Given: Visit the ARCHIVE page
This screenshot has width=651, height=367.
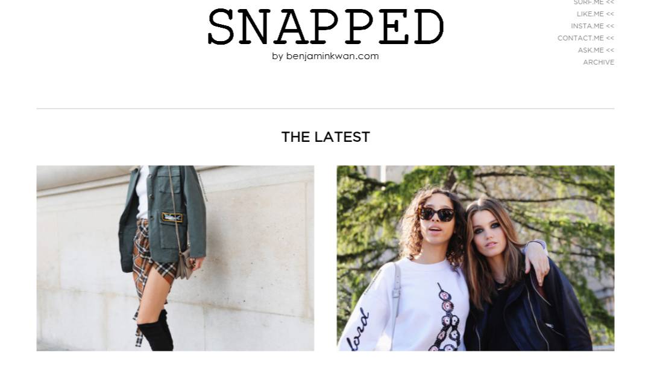Looking at the screenshot, I should [x=599, y=62].
